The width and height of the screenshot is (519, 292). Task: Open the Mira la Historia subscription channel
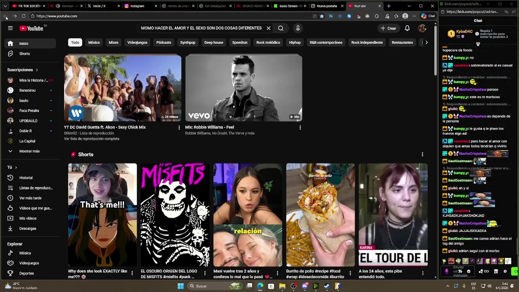point(30,80)
